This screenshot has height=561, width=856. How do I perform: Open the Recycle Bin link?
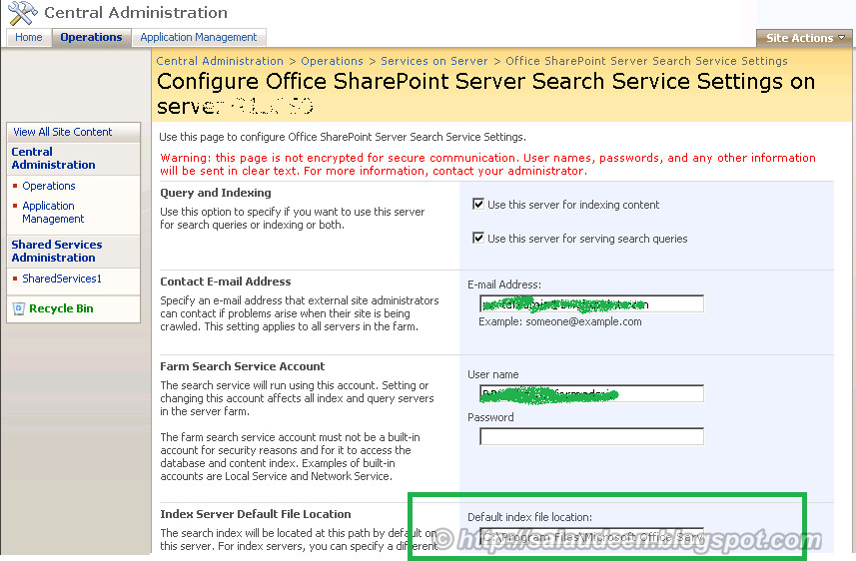61,308
